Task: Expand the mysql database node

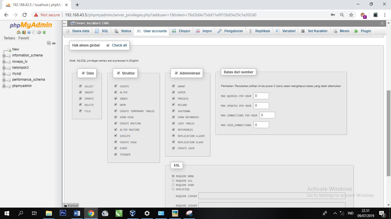Action: [4, 74]
